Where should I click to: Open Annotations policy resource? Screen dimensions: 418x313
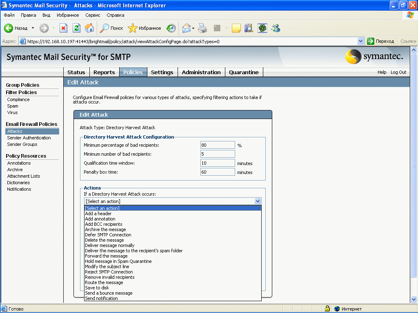19,163
